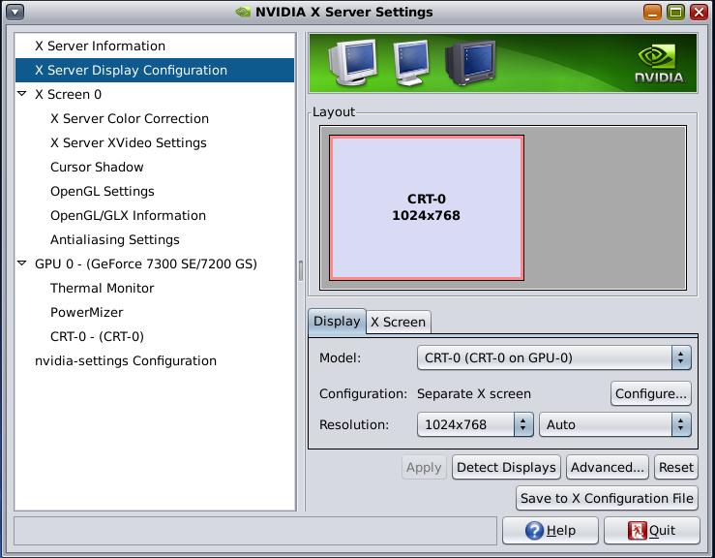
Task: Click the Help button
Action: (x=551, y=530)
